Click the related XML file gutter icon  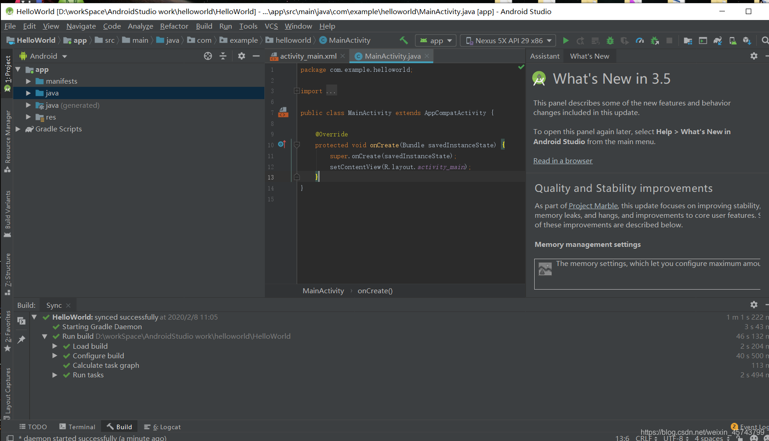283,112
